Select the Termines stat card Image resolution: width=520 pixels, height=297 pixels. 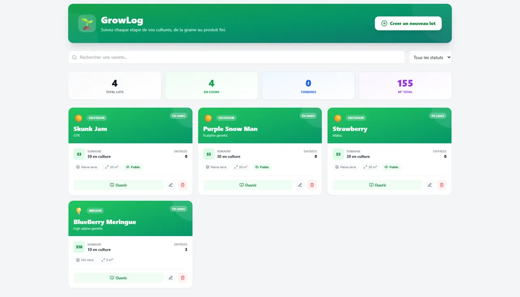click(308, 86)
